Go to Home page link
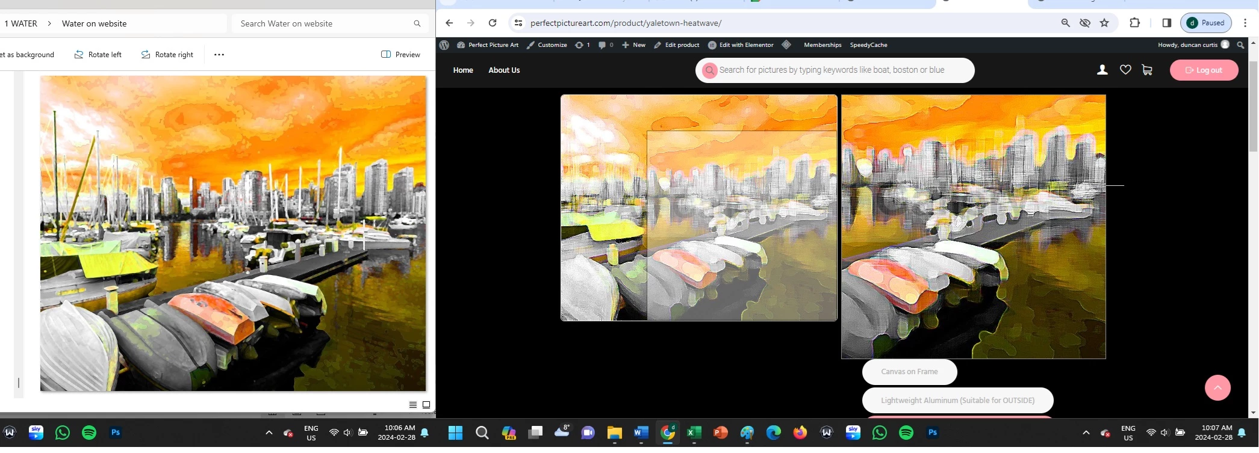The image size is (1259, 453). [463, 70]
